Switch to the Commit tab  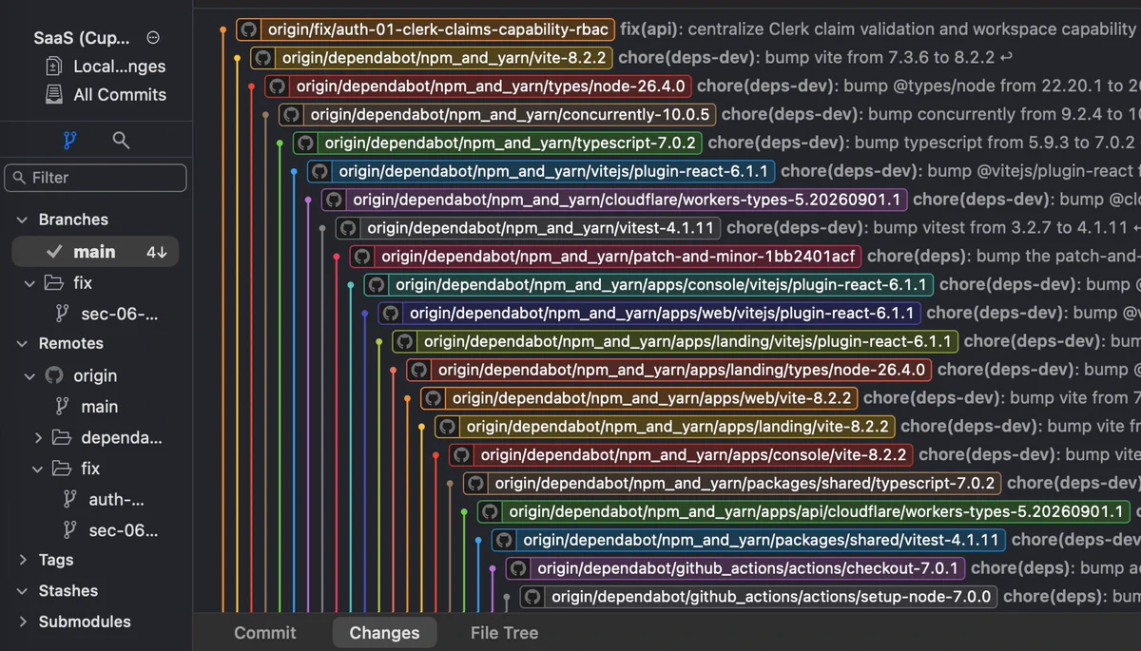point(265,633)
